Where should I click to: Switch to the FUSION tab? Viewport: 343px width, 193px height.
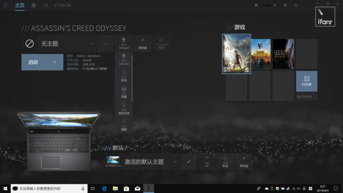[63, 5]
